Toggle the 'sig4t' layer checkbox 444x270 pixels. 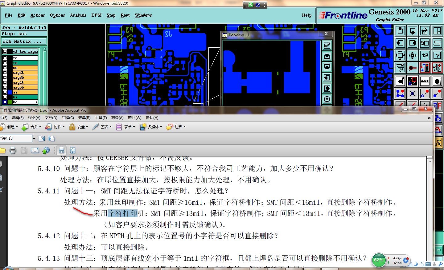[5, 82]
